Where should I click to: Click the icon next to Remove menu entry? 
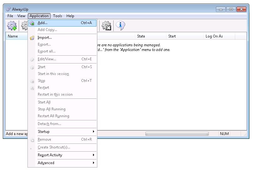32,140
